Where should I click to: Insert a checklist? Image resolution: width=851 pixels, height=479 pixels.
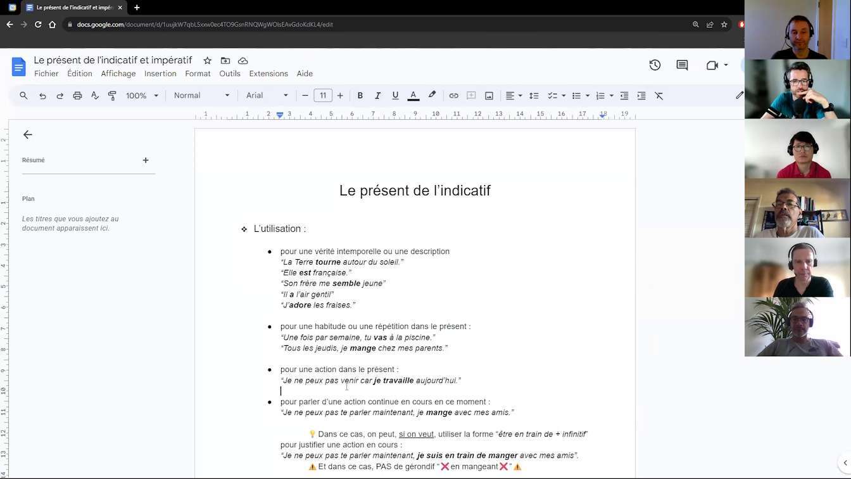coord(552,96)
